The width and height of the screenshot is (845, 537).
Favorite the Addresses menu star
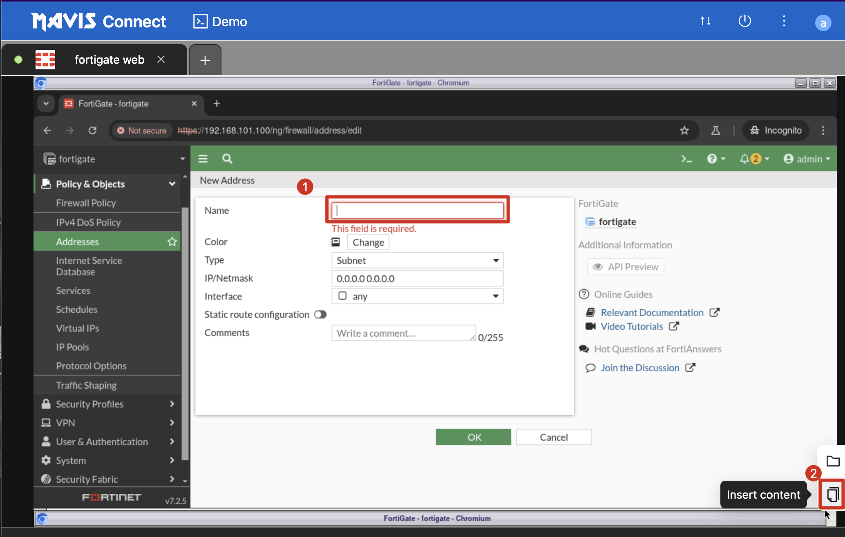(x=172, y=242)
